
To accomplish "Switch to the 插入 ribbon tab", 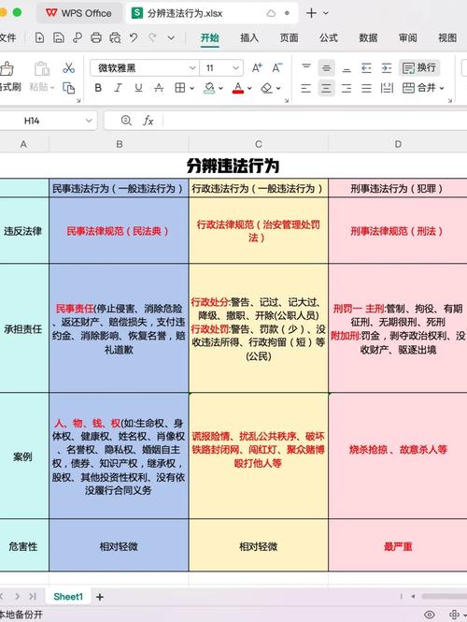I will [249, 38].
